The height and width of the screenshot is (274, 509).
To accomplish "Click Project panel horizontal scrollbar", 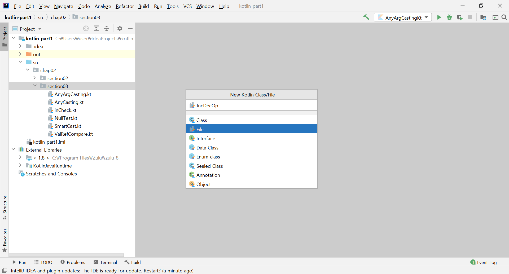I will 66,255.
